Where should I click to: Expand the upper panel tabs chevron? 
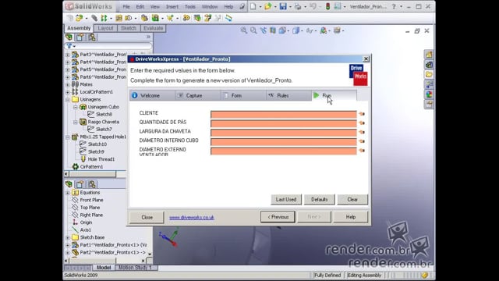click(x=148, y=37)
